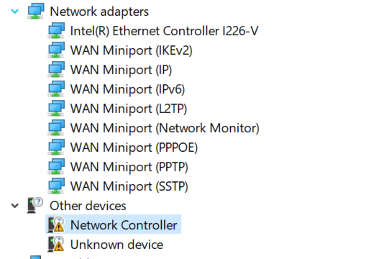Select the Unknown device label
Image resolution: width=379 pixels, height=259 pixels.
coord(117,245)
